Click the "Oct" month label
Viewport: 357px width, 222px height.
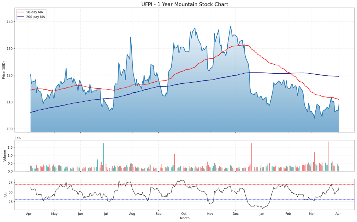click(x=184, y=214)
